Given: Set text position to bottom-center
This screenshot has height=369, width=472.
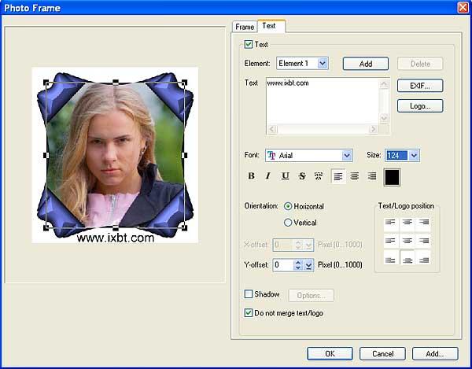Looking at the screenshot, I should (x=407, y=258).
